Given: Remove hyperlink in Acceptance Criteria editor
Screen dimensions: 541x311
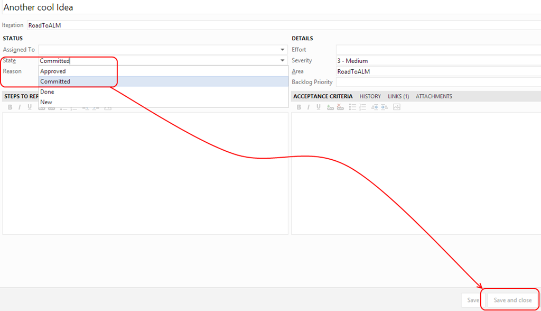Looking at the screenshot, I should click(340, 107).
